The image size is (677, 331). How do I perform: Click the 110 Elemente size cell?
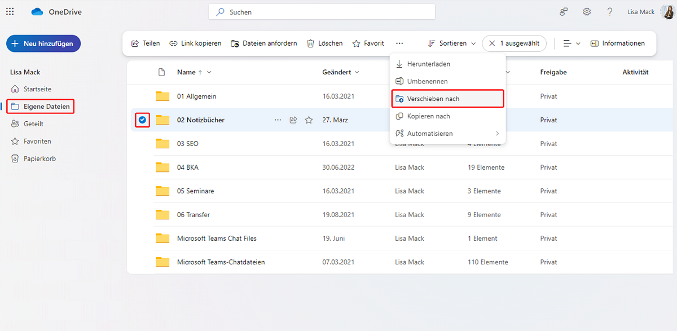pos(487,262)
